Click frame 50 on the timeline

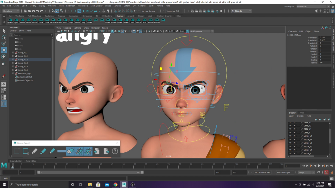123,166
